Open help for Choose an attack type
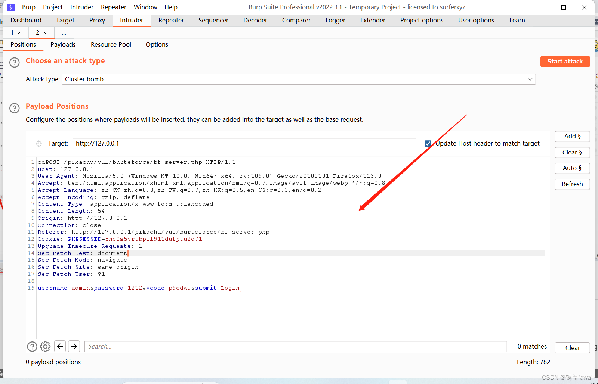 14,62
